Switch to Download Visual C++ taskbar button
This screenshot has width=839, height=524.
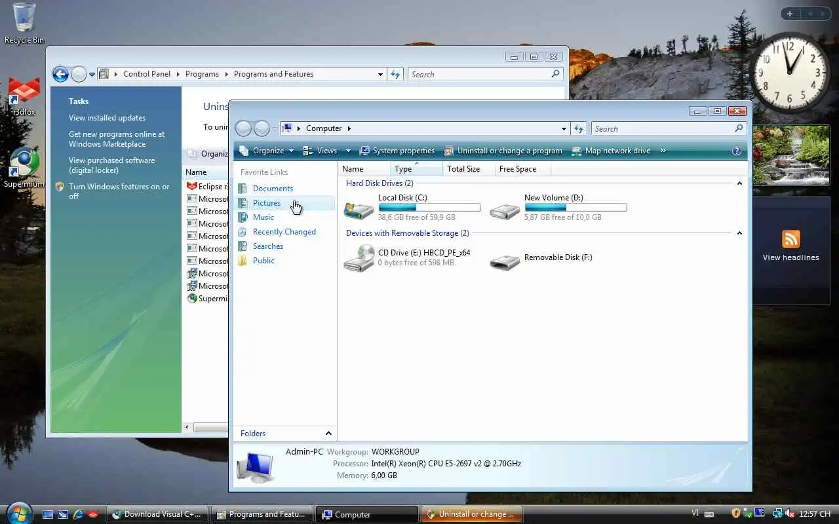(157, 514)
